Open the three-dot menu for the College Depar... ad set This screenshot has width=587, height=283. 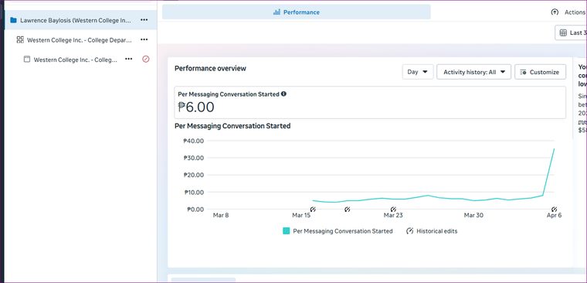point(144,39)
